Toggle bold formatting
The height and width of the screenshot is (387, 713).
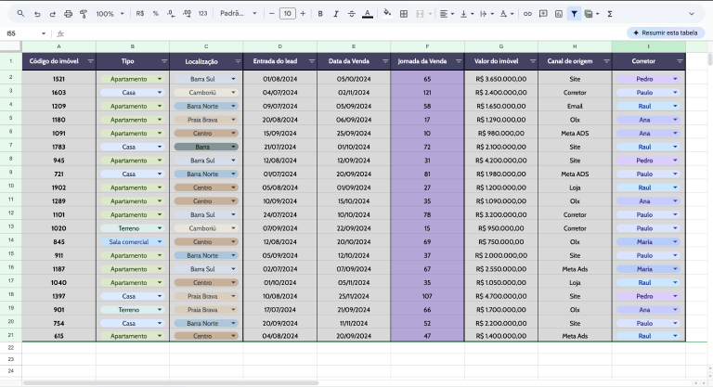coord(320,14)
